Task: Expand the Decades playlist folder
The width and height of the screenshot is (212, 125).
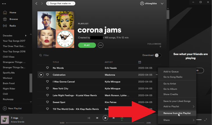Action: [26, 36]
